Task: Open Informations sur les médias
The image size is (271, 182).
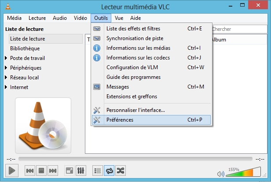Action: pyautogui.click(x=151, y=48)
